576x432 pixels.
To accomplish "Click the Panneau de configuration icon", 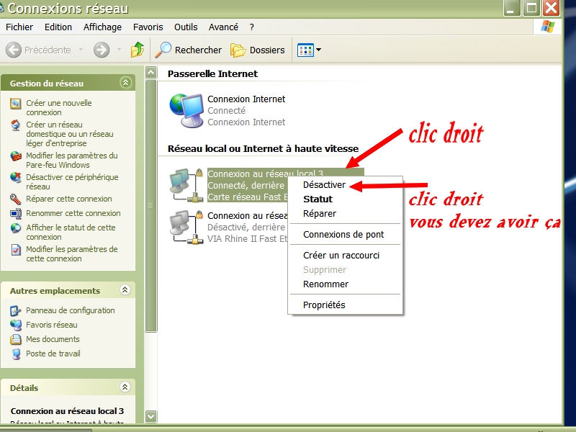I will (16, 310).
